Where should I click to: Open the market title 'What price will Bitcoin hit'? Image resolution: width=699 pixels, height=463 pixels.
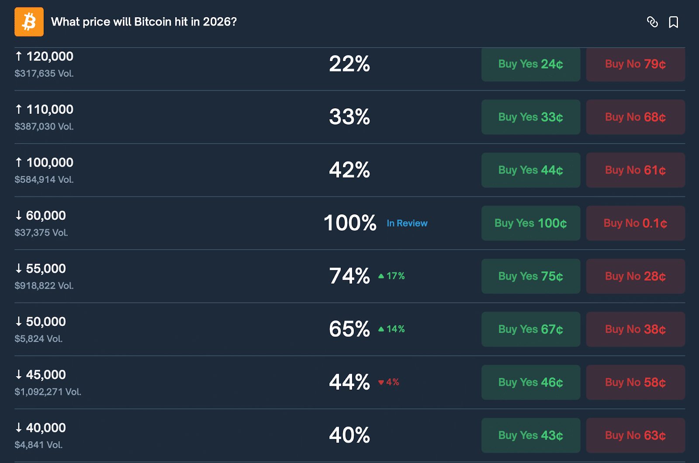tap(144, 22)
